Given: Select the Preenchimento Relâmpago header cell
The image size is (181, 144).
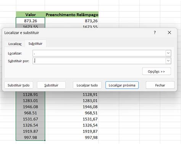Looking at the screenshot, I should click(72, 14).
